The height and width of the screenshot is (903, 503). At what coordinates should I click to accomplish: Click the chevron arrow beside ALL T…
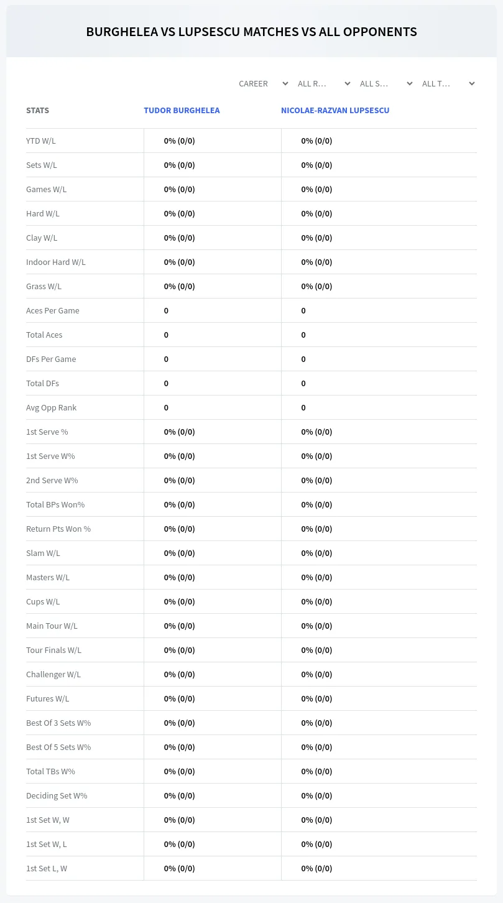[x=471, y=83]
